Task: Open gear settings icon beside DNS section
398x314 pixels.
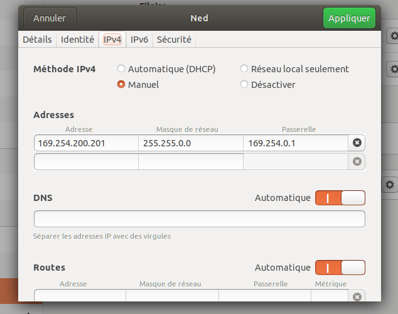Action: tap(390, 185)
